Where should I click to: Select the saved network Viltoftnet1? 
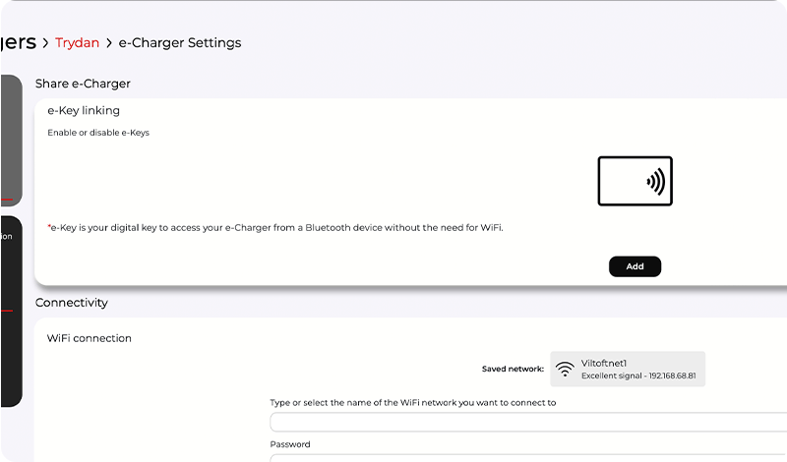(x=628, y=369)
